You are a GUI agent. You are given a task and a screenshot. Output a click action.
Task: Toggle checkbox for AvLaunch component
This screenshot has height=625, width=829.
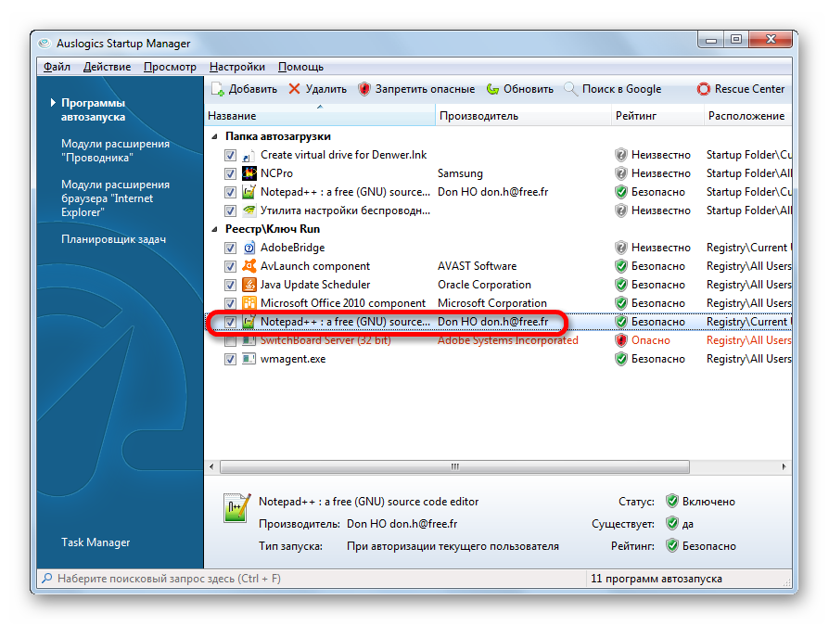tap(230, 266)
